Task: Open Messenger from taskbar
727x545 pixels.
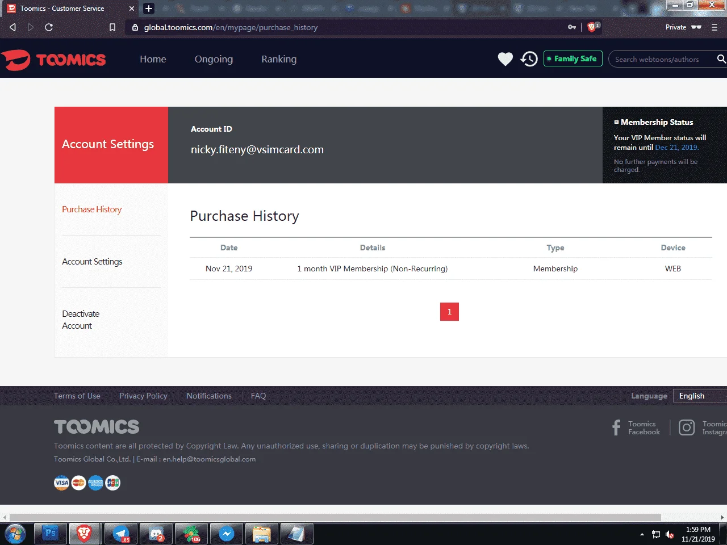Action: tap(227, 534)
